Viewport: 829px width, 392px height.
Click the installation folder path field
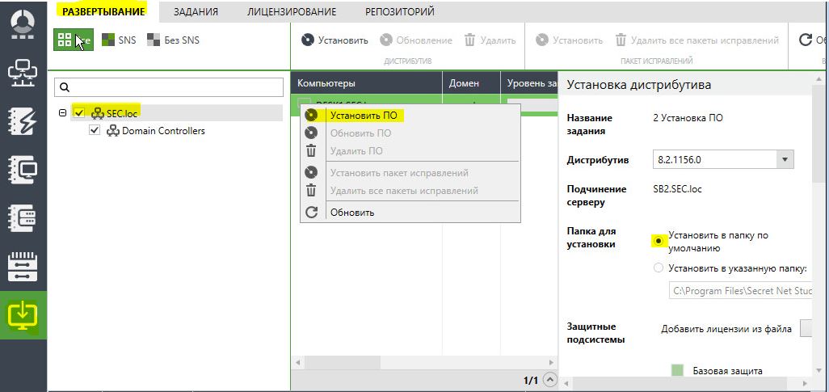pos(739,290)
